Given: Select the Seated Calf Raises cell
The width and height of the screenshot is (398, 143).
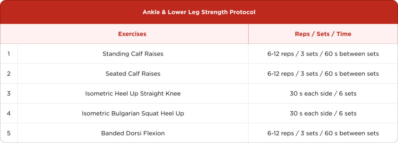Looking at the screenshot, I should 133,74.
